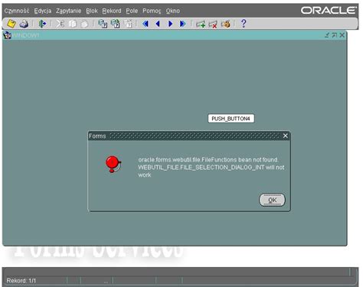This screenshot has height=287, width=363.
Task: Close the Forms alert dialog
Action: (x=286, y=136)
